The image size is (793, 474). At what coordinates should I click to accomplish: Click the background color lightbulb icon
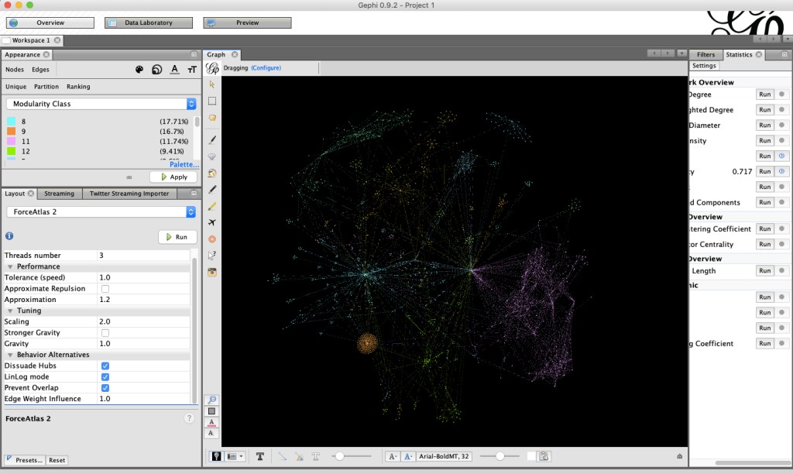217,456
